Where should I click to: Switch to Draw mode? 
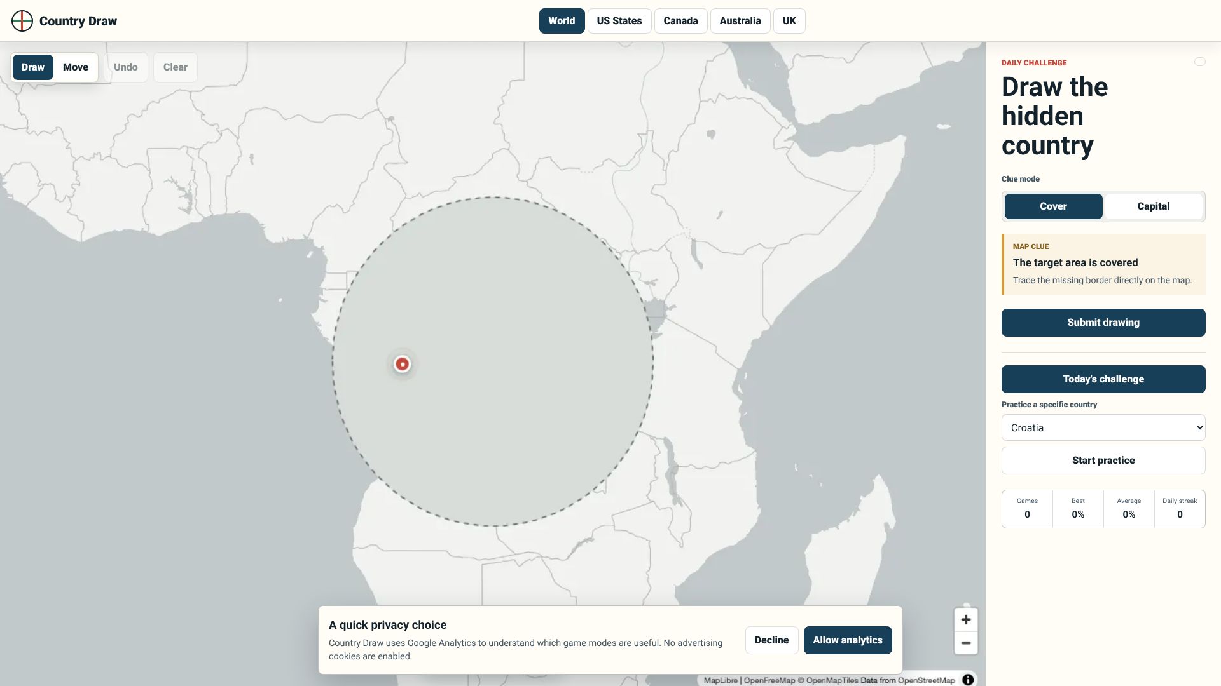[x=33, y=67]
